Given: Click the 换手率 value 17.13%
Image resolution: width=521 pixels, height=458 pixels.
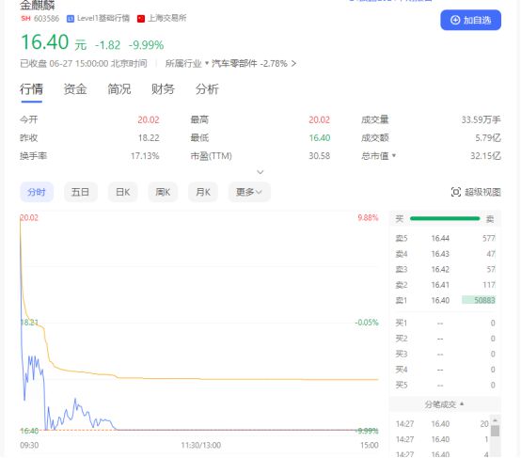Looking at the screenshot, I should tap(145, 155).
